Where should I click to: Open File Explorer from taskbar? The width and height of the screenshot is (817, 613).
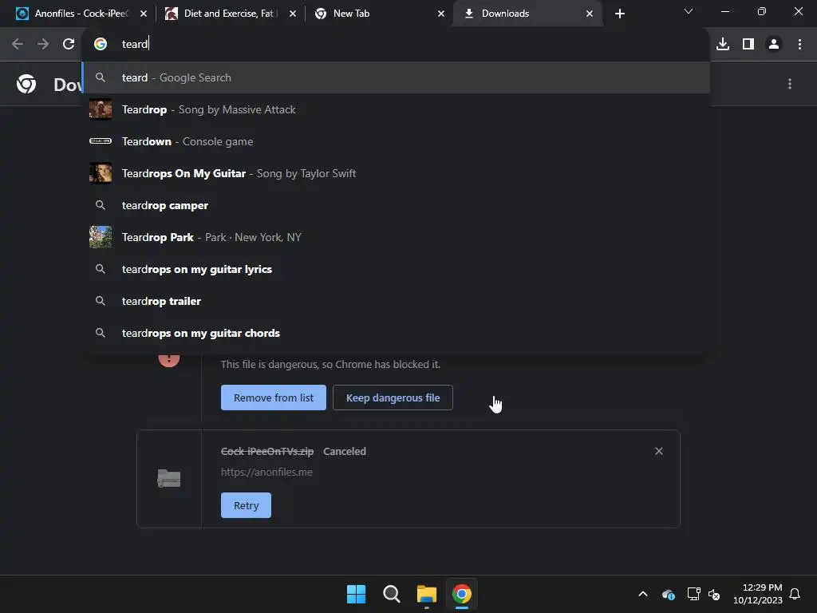(426, 594)
